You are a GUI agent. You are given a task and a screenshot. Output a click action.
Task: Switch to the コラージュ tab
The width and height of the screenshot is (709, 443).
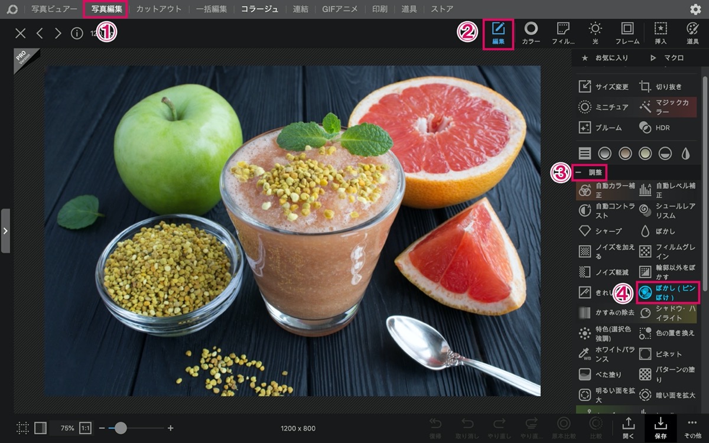(260, 9)
